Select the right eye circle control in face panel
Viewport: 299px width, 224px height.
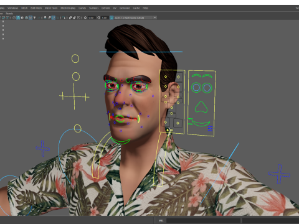coord(207,88)
